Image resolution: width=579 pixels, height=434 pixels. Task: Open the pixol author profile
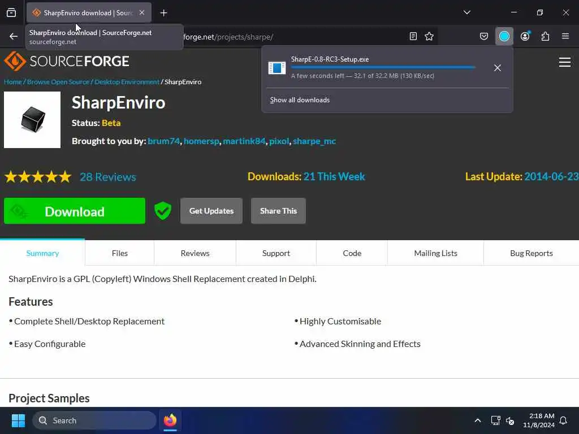279,141
